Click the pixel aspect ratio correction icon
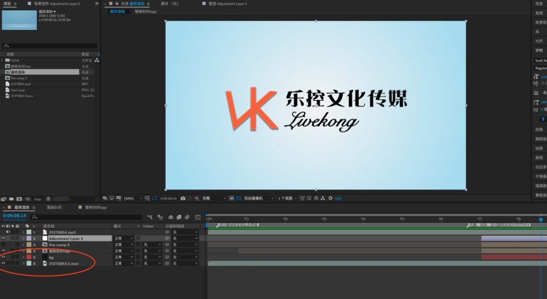The image size is (547, 299). [302, 198]
